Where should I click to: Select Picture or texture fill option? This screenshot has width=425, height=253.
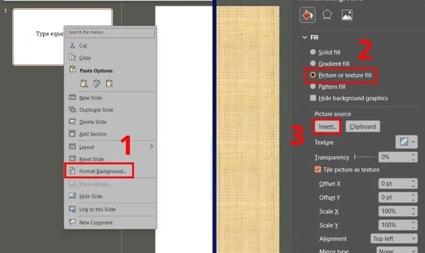pyautogui.click(x=313, y=75)
